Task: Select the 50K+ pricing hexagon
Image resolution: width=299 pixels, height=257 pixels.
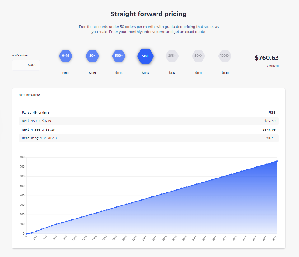Action: (x=198, y=56)
